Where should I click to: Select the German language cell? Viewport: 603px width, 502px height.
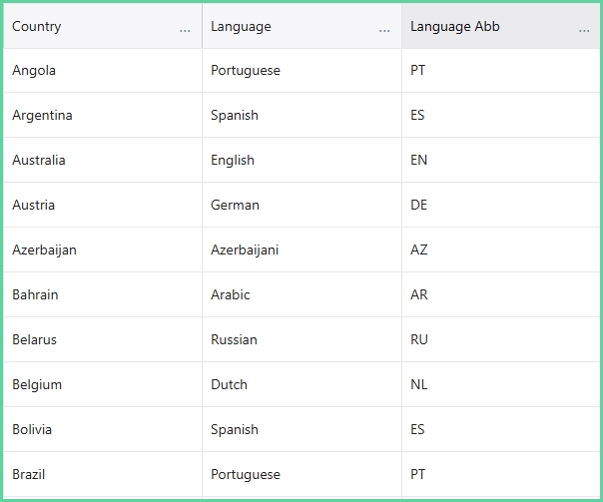(301, 205)
